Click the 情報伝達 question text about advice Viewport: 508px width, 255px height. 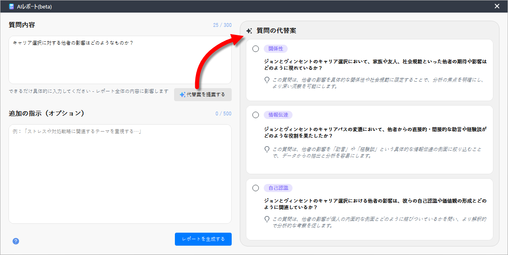click(375, 132)
